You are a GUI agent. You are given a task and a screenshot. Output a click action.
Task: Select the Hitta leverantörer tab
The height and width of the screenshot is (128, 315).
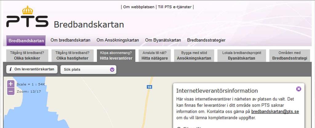click(x=116, y=56)
